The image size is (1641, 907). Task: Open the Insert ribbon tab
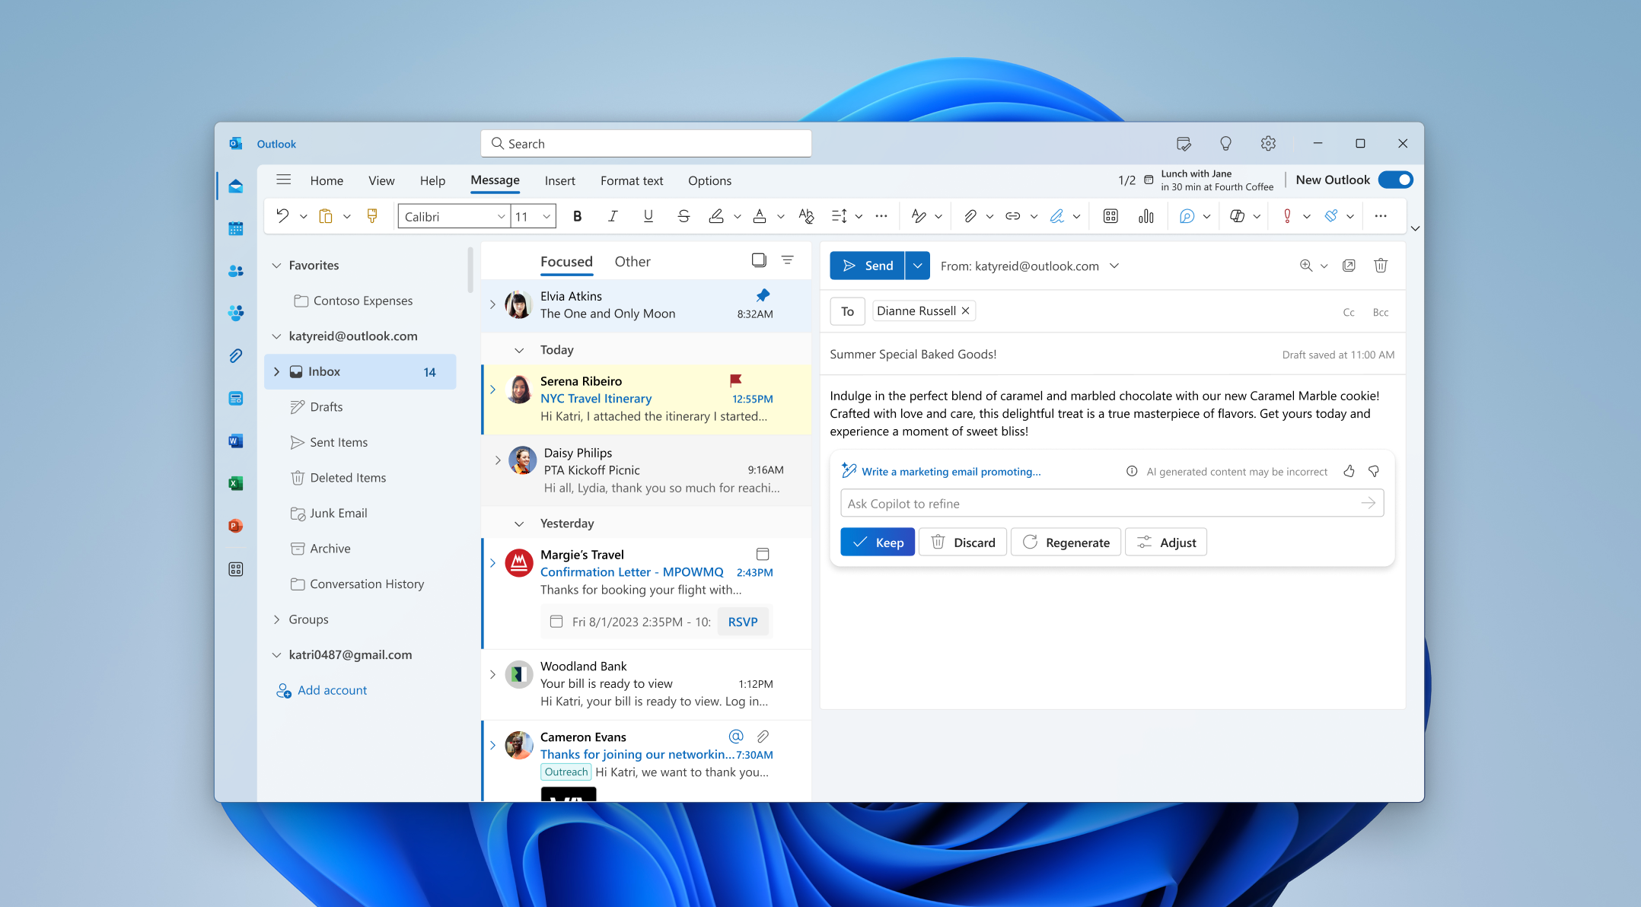tap(559, 180)
